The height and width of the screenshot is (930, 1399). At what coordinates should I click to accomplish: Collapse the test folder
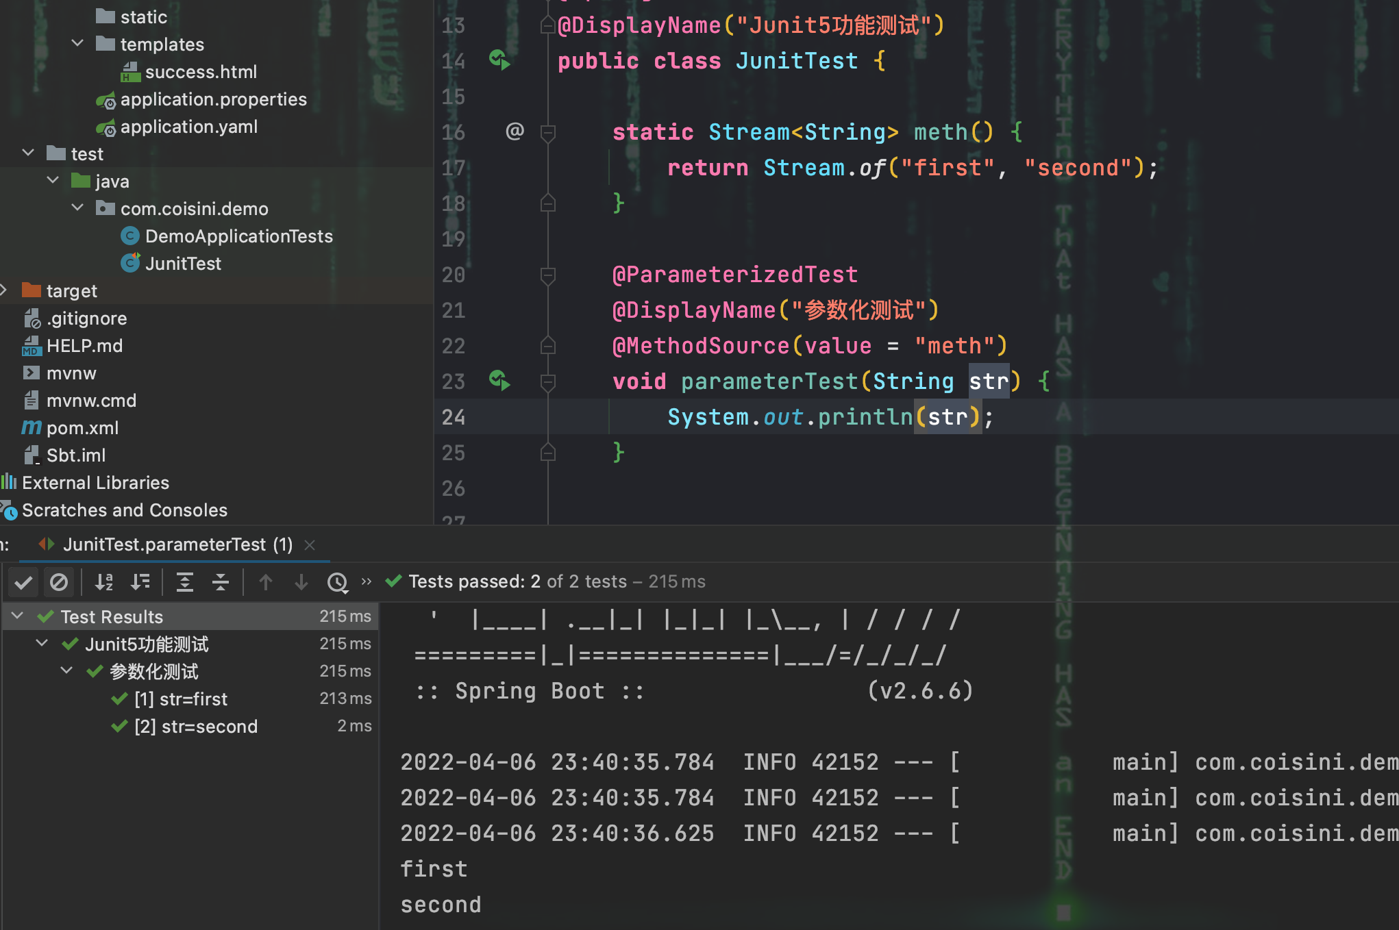28,153
